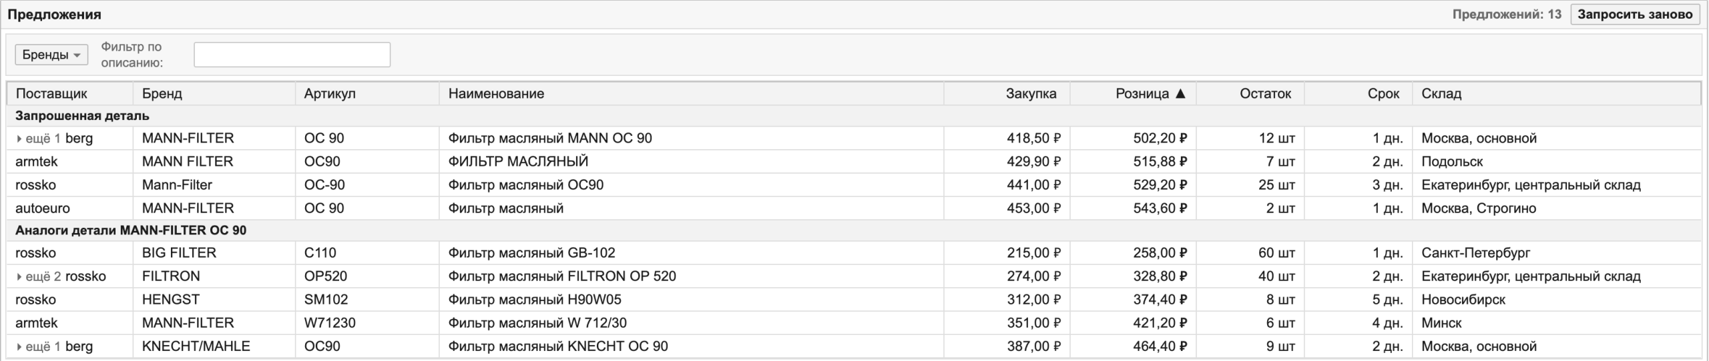Image resolution: width=1709 pixels, height=361 pixels.
Task: Focus the Фильтр по описанию text field
Action: 292,55
